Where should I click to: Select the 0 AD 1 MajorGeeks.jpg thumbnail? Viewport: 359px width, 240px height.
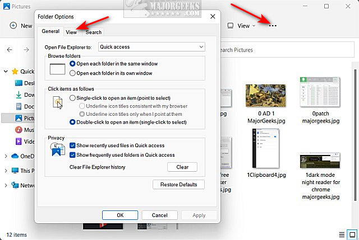pos(265,96)
